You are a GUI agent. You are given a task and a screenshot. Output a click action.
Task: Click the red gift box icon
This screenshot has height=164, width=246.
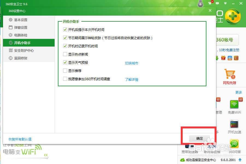(223, 58)
